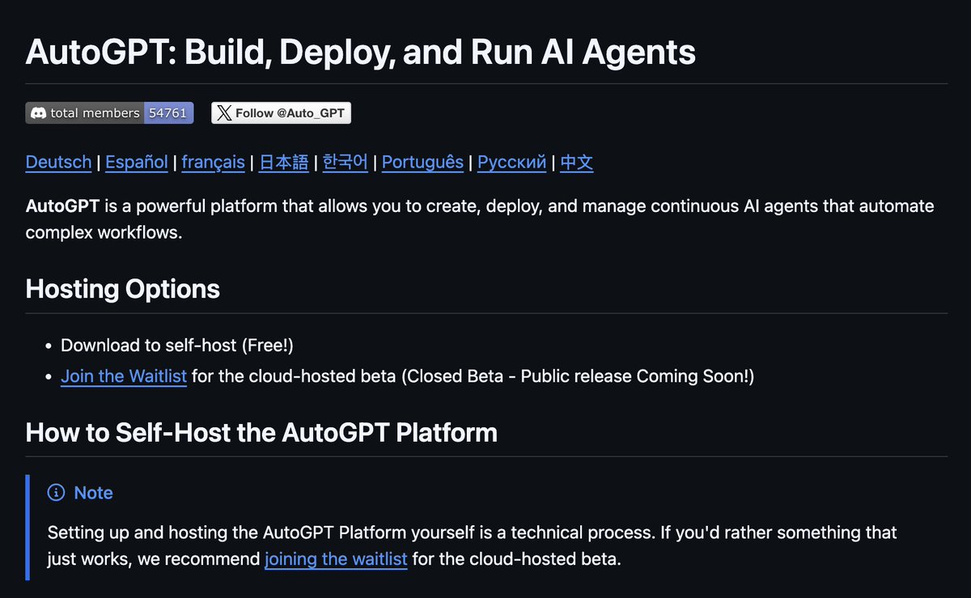Click the Hosting Options heading
The image size is (971, 598).
point(123,289)
